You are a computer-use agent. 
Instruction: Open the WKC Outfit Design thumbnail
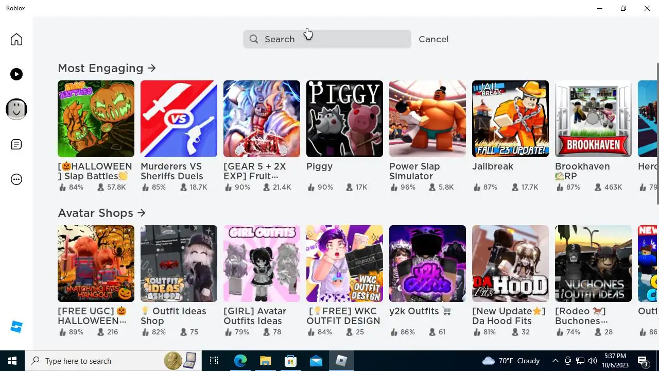pos(344,263)
